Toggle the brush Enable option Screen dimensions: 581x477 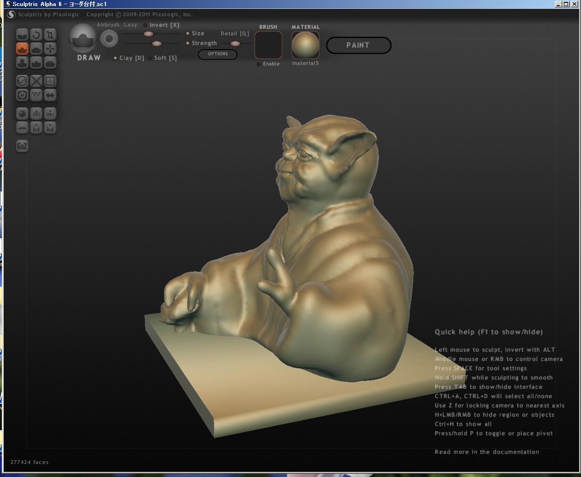click(x=259, y=64)
